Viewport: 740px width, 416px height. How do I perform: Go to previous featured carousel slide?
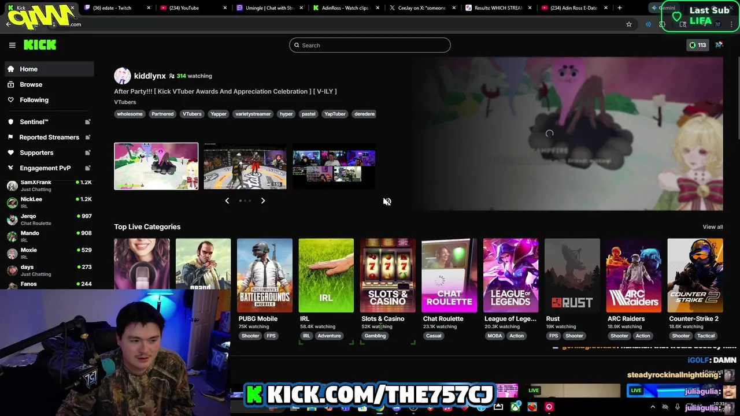tap(227, 200)
